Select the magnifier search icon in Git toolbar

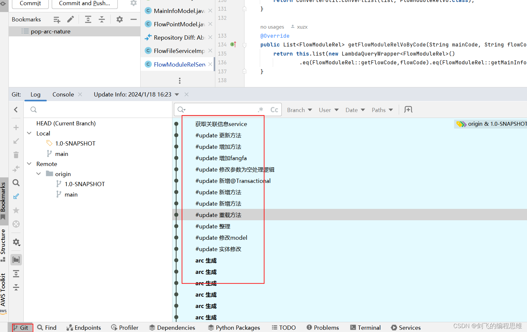tap(16, 183)
